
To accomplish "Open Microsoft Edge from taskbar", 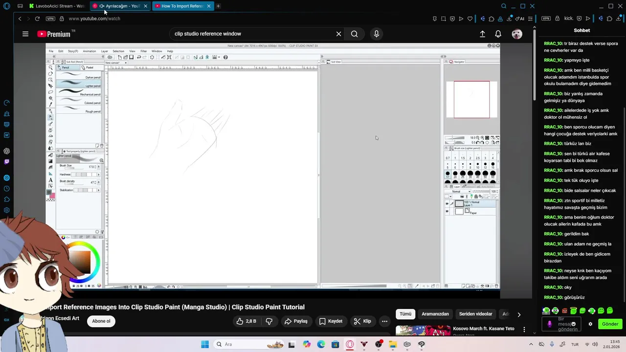I will 321,344.
